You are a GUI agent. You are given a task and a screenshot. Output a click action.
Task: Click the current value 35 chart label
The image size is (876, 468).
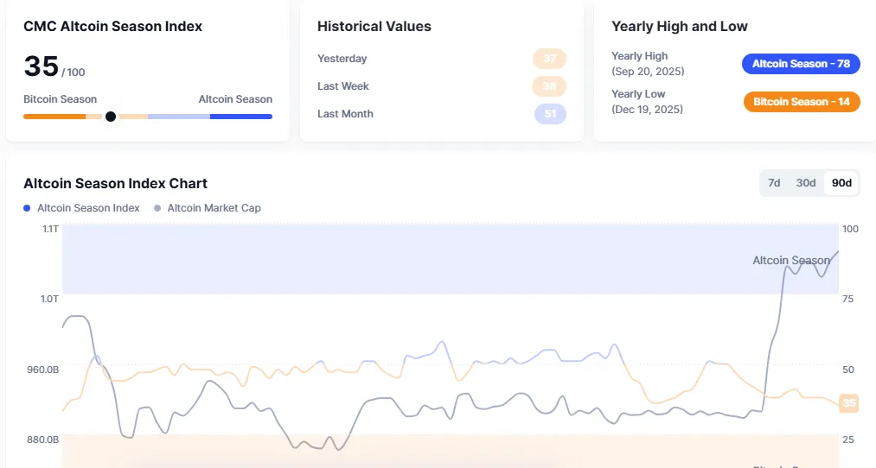[x=849, y=402]
